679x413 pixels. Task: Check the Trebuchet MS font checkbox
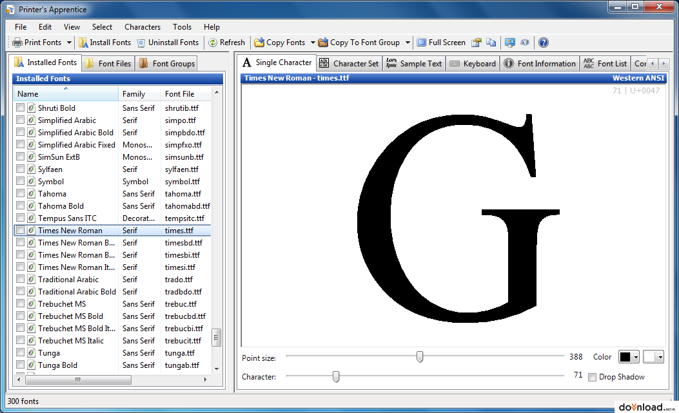pos(21,303)
